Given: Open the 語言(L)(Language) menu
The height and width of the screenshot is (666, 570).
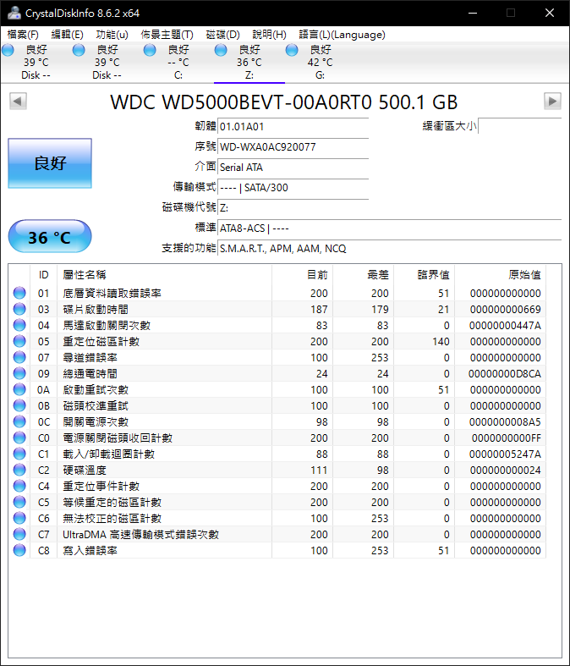Looking at the screenshot, I should coord(342,35).
